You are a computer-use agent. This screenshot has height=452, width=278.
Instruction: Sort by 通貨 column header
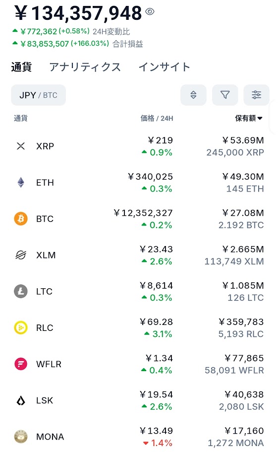tap(21, 118)
